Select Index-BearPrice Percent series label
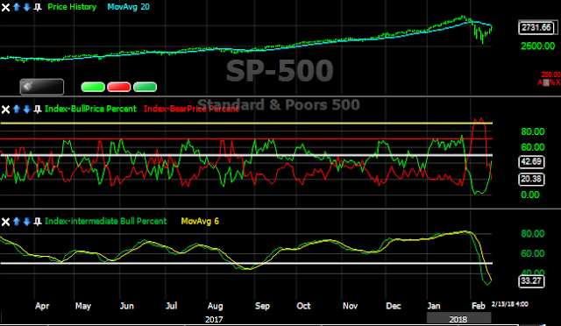The height and width of the screenshot is (326, 561). click(191, 109)
